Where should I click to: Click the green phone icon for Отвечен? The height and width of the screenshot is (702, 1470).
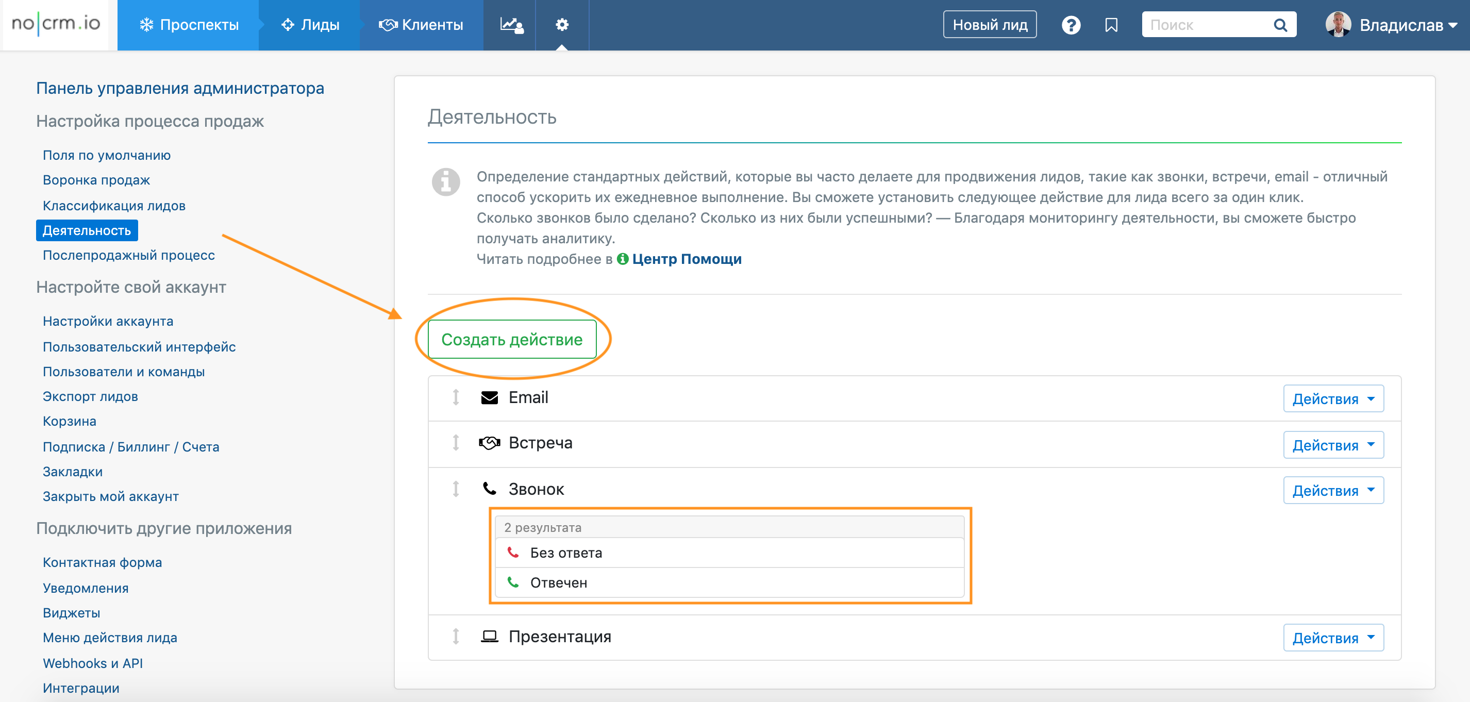click(x=513, y=582)
